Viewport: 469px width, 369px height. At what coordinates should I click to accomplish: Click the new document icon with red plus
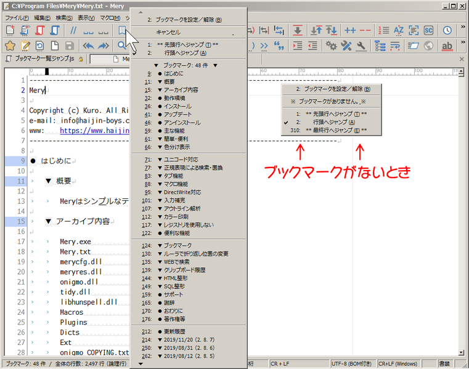(x=10, y=30)
